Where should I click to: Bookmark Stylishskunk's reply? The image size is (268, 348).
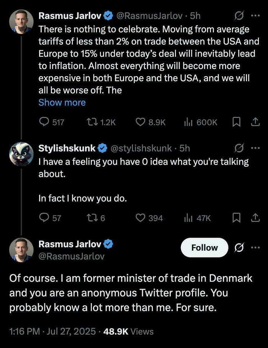(237, 217)
